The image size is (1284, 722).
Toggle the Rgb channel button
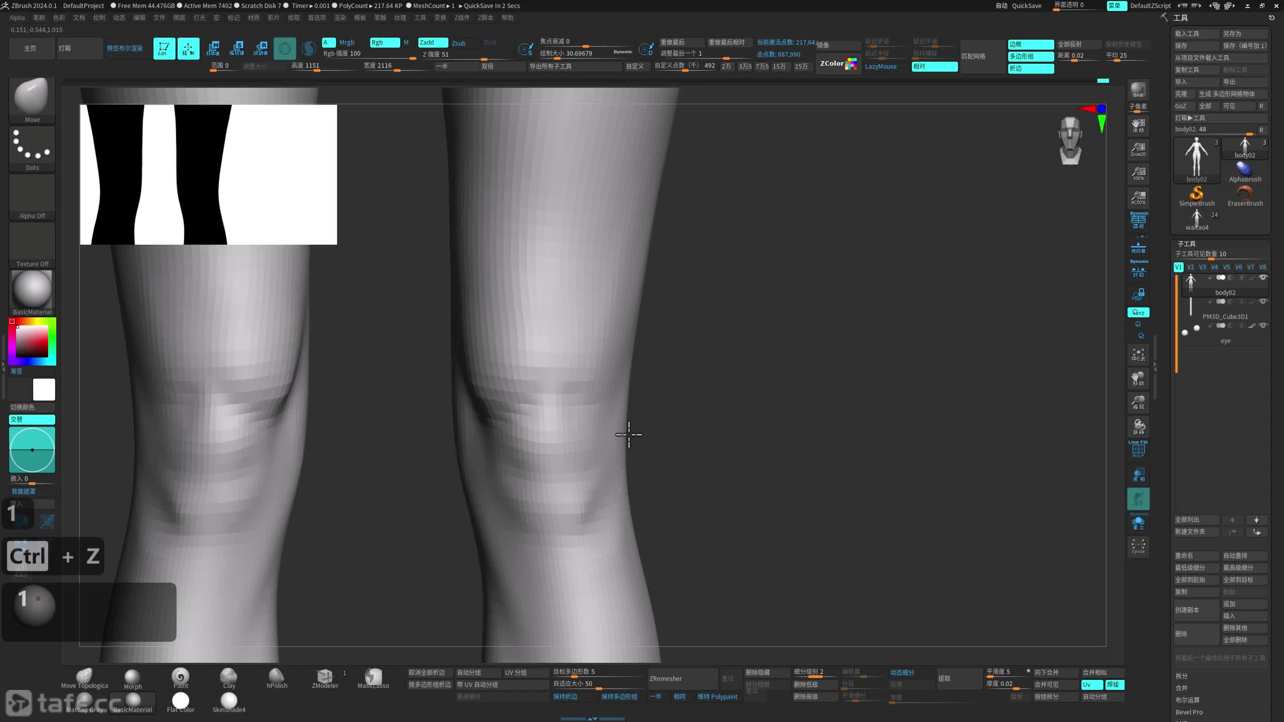pyautogui.click(x=385, y=43)
